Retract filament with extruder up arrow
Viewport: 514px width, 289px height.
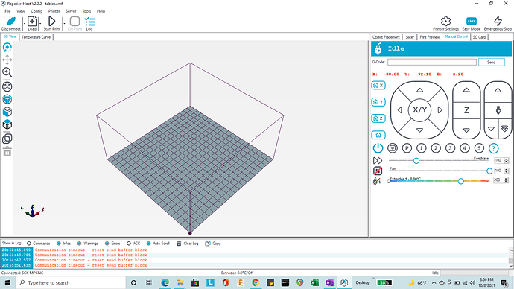(x=498, y=90)
